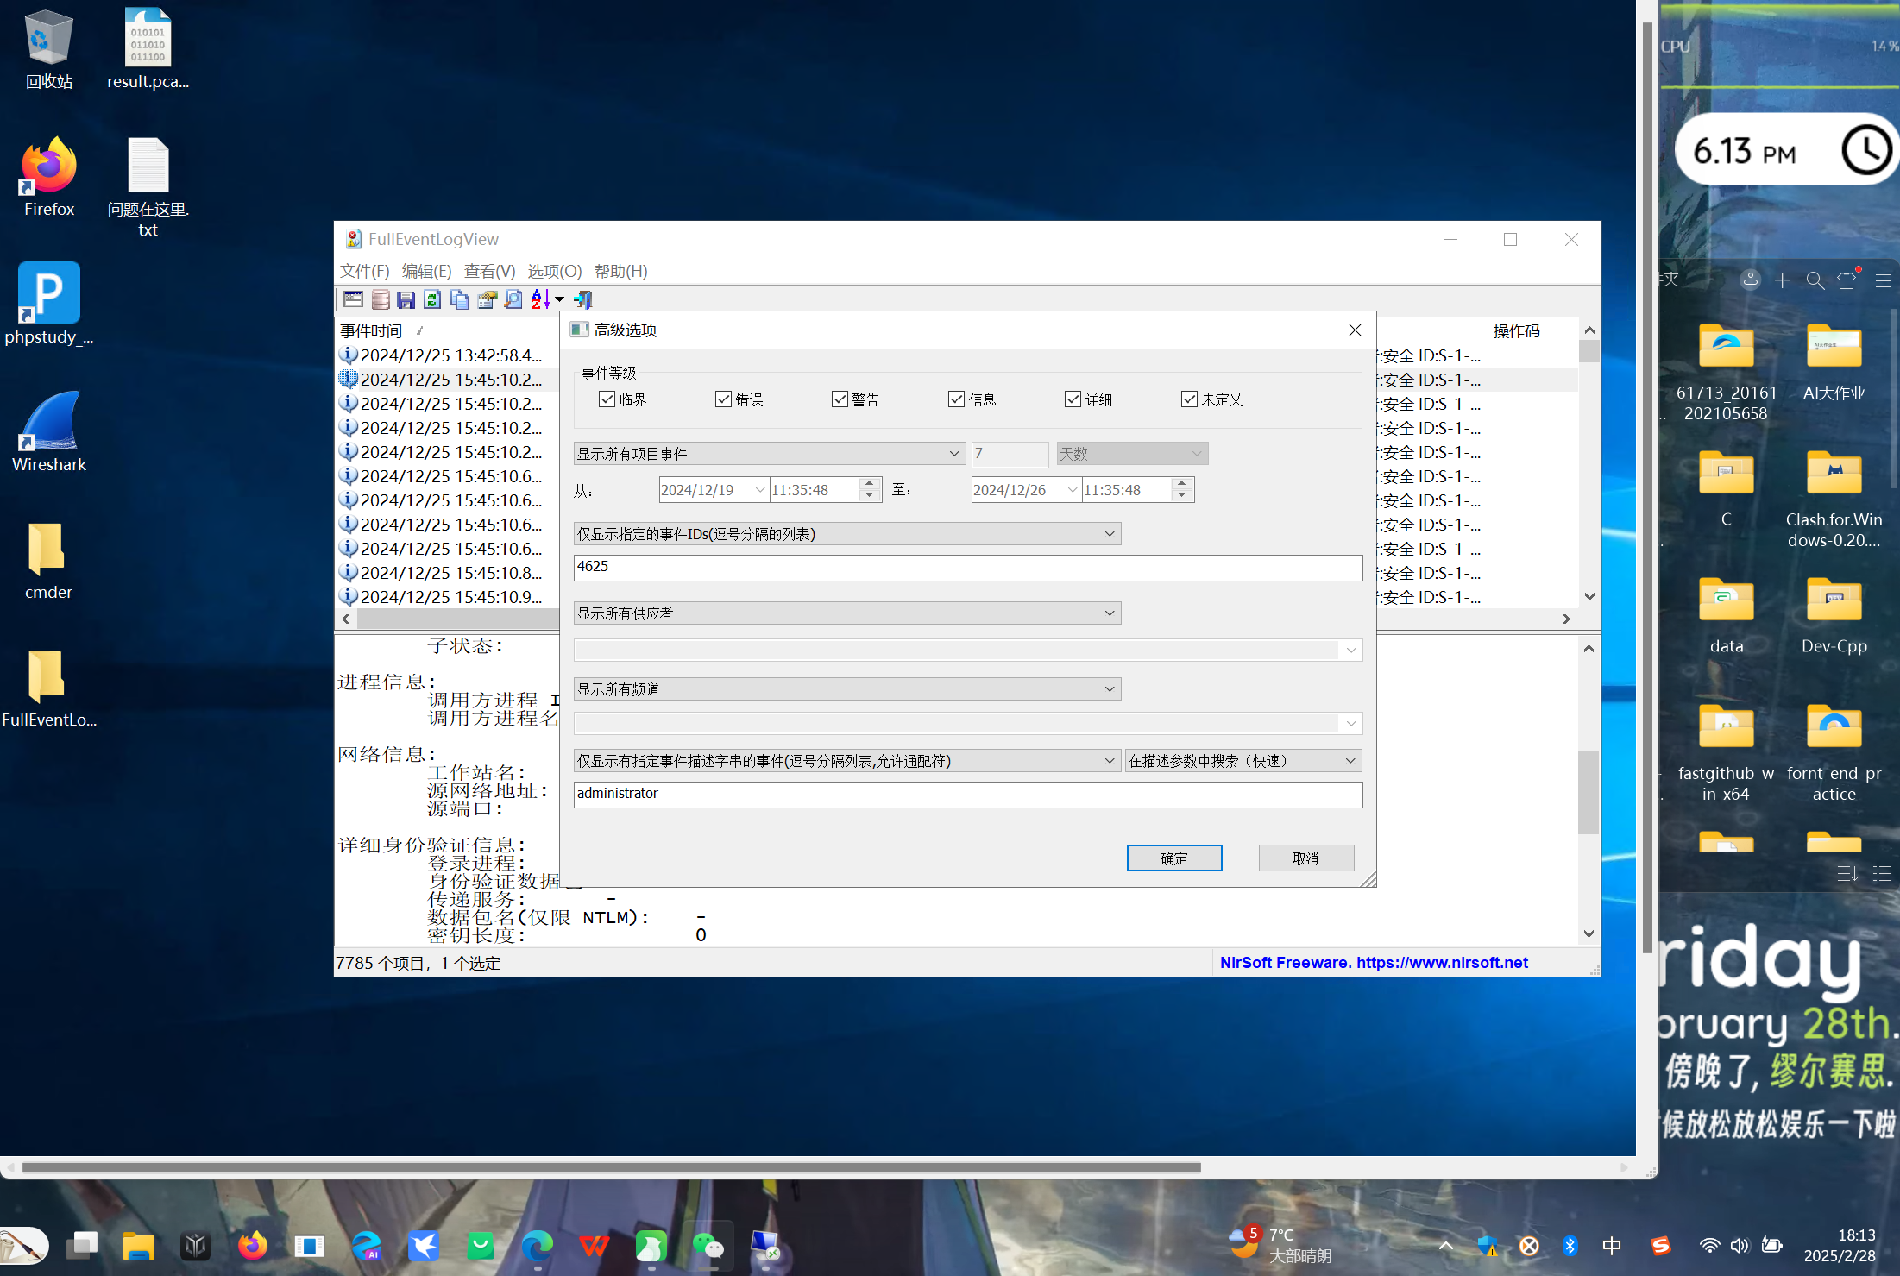Image resolution: width=1900 pixels, height=1276 pixels.
Task: Open the 查看(V) menu
Action: pos(489,271)
